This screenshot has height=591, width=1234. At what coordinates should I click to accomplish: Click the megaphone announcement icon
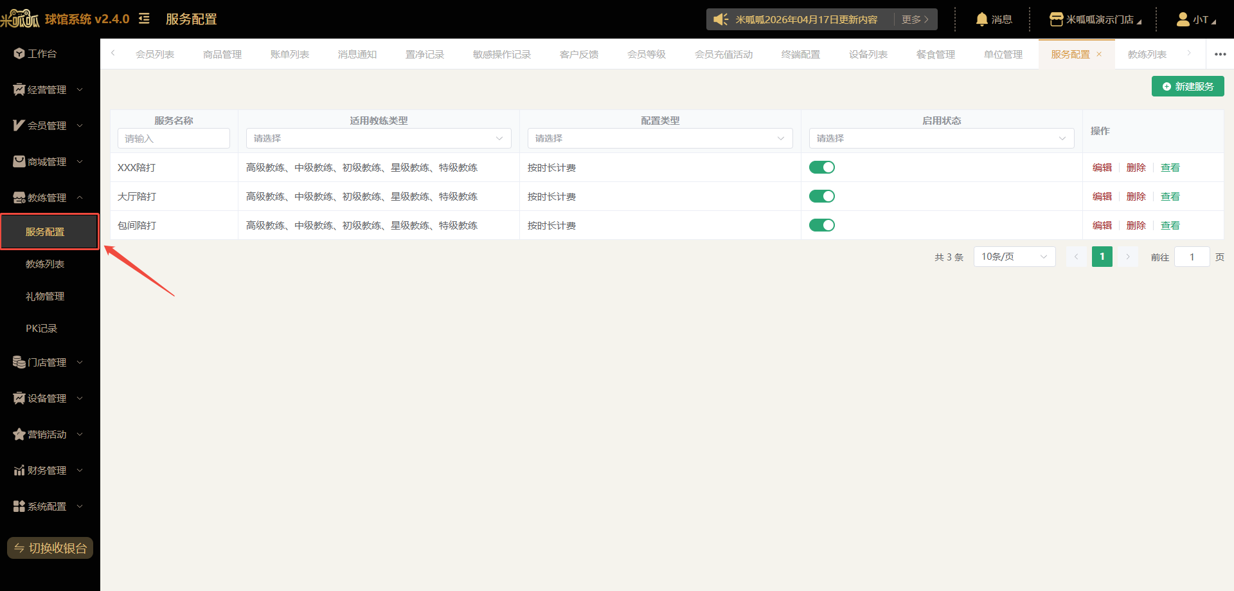point(720,19)
